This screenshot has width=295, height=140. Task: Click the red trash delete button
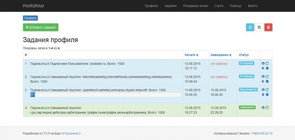click(268, 27)
